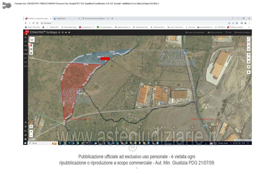Select the draw rectangle polygon tool

pyautogui.click(x=249, y=42)
